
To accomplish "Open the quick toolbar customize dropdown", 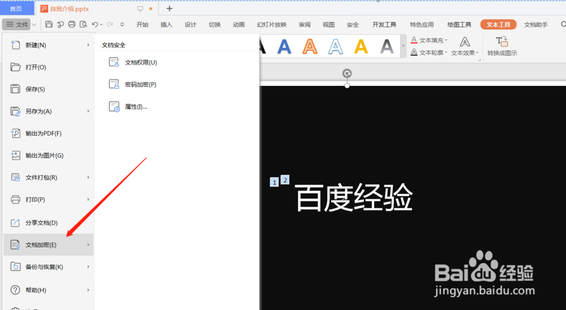I will tap(122, 24).
